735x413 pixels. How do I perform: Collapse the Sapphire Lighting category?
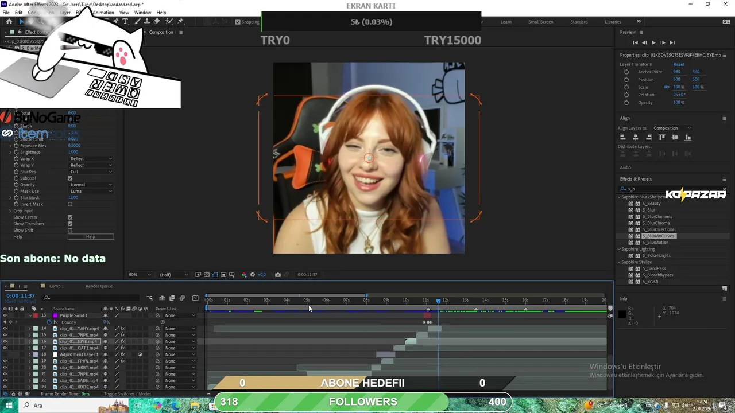620,249
